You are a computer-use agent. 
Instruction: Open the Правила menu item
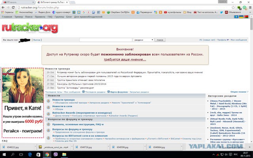[x=40, y=17]
